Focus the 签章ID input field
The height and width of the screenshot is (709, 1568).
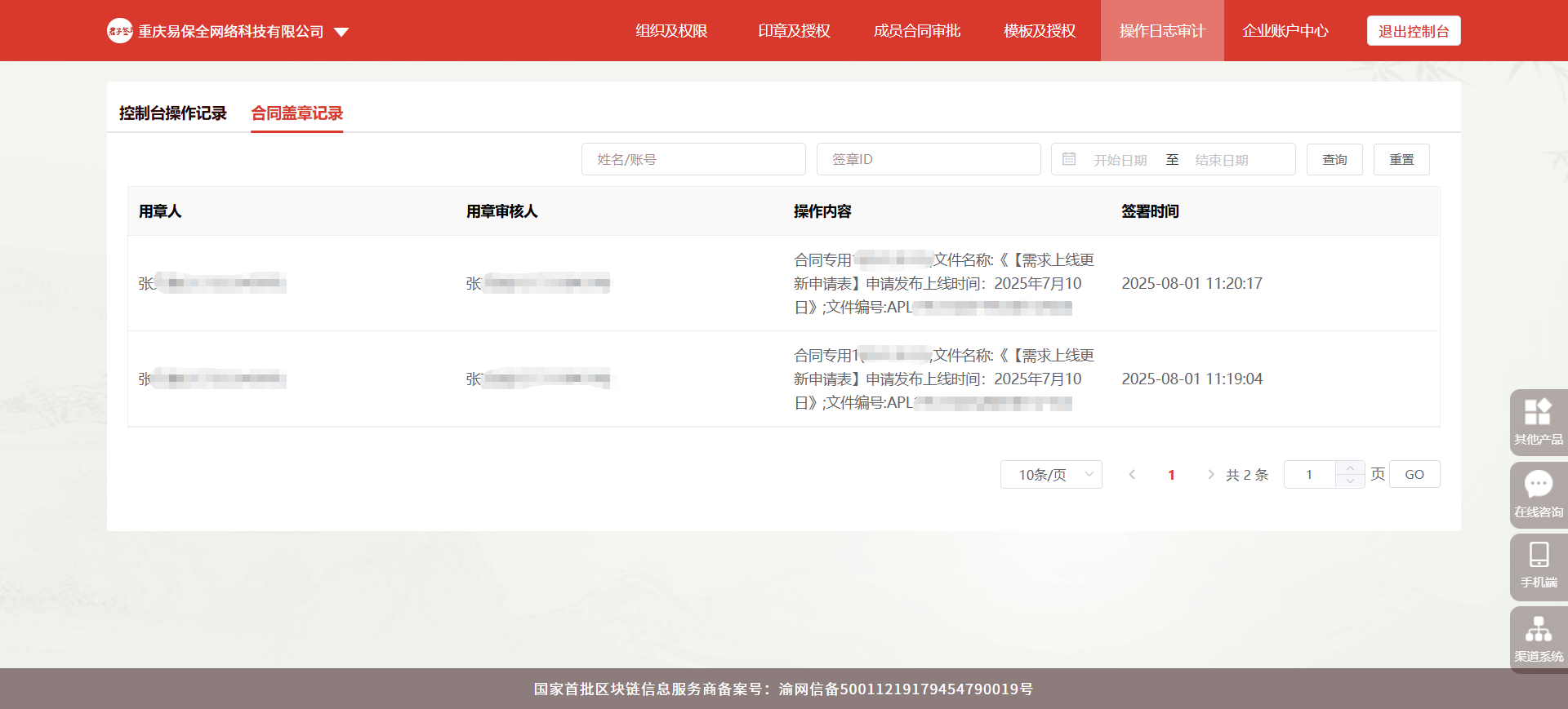929,159
